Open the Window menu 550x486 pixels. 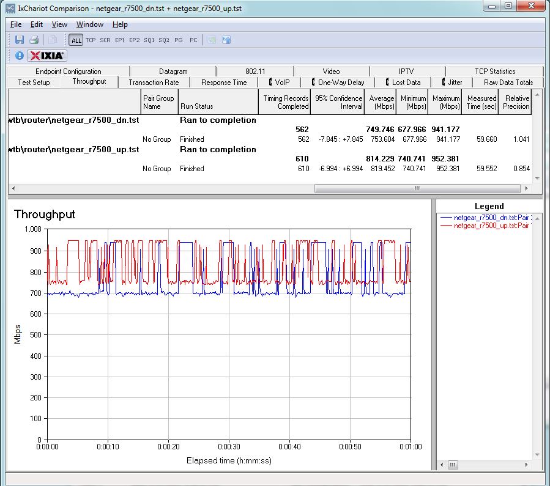(90, 24)
